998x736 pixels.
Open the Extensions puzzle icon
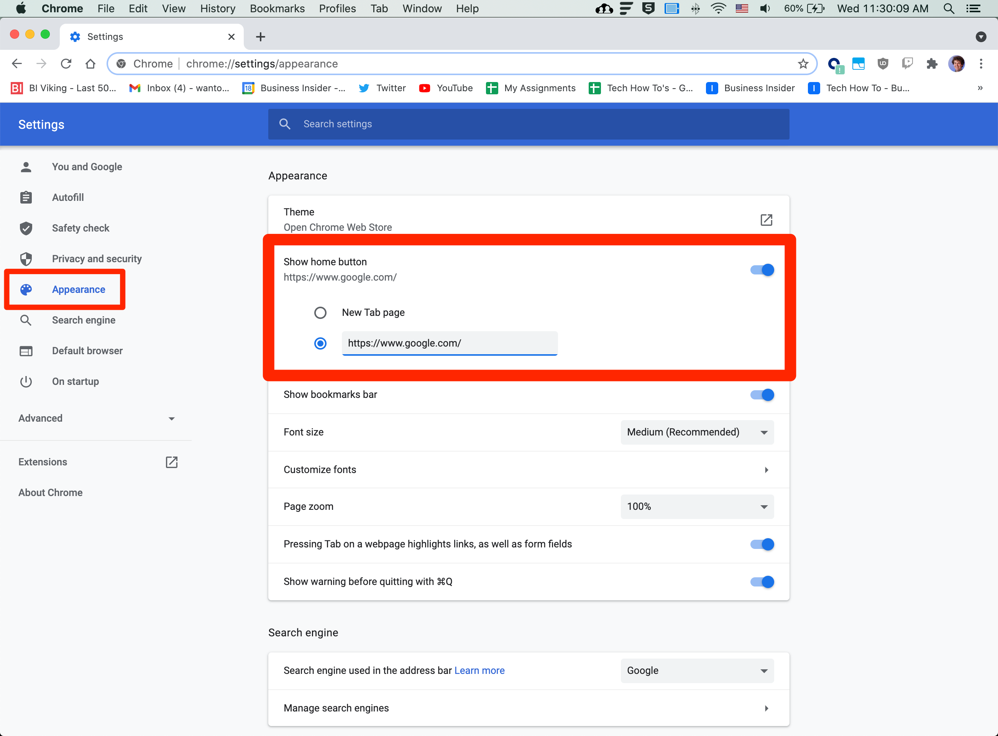[932, 64]
